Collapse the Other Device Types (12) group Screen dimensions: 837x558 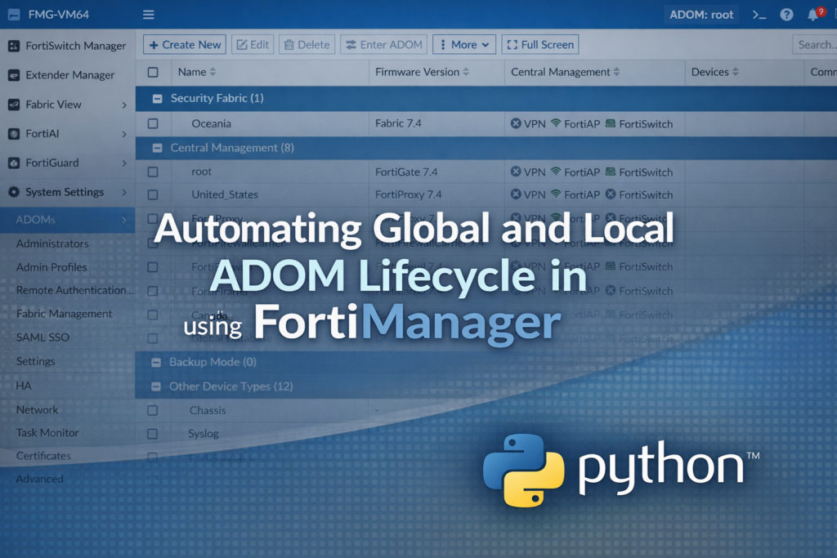point(156,386)
